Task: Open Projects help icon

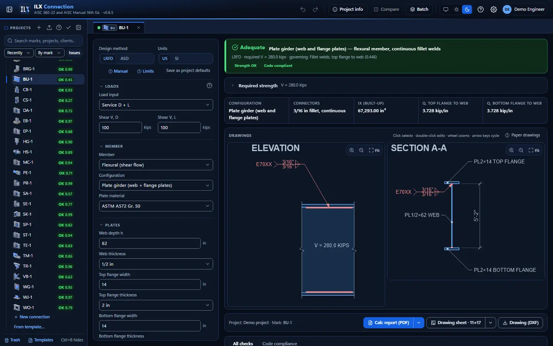Action: click(x=59, y=28)
